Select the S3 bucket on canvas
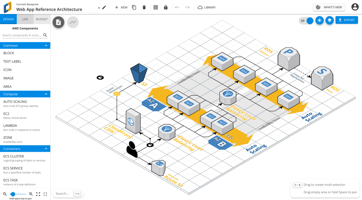The height and width of the screenshot is (200, 362). pos(139,73)
